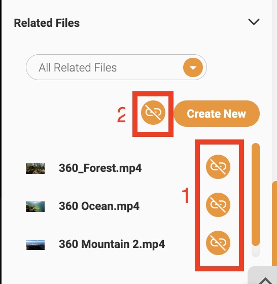Open the 360 Mountain 2.mp4 thumbnail
277x284 pixels.
[x=35, y=244]
